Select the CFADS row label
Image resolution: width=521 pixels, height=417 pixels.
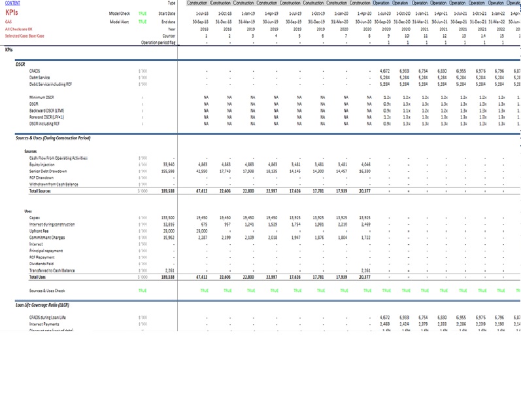point(35,71)
